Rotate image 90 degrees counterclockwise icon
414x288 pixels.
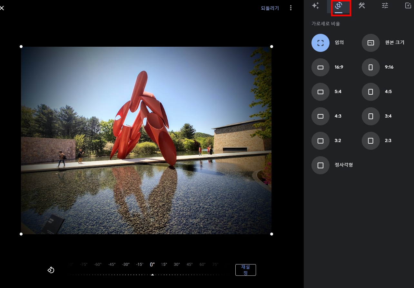tap(51, 270)
